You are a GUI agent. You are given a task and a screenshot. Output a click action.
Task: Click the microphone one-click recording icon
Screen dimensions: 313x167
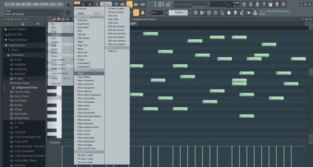coord(257,4)
